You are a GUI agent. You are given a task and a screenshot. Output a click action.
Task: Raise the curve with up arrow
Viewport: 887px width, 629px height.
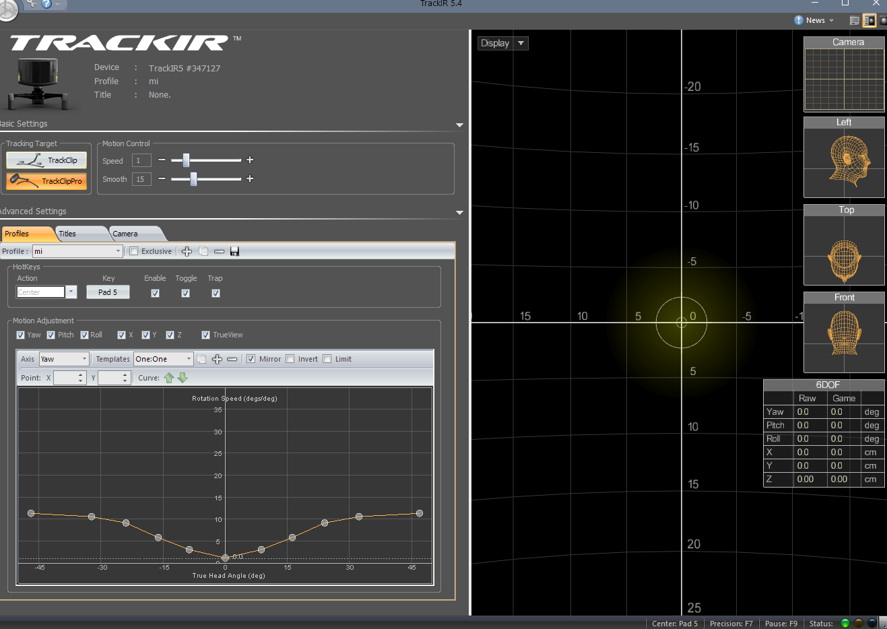coord(169,378)
